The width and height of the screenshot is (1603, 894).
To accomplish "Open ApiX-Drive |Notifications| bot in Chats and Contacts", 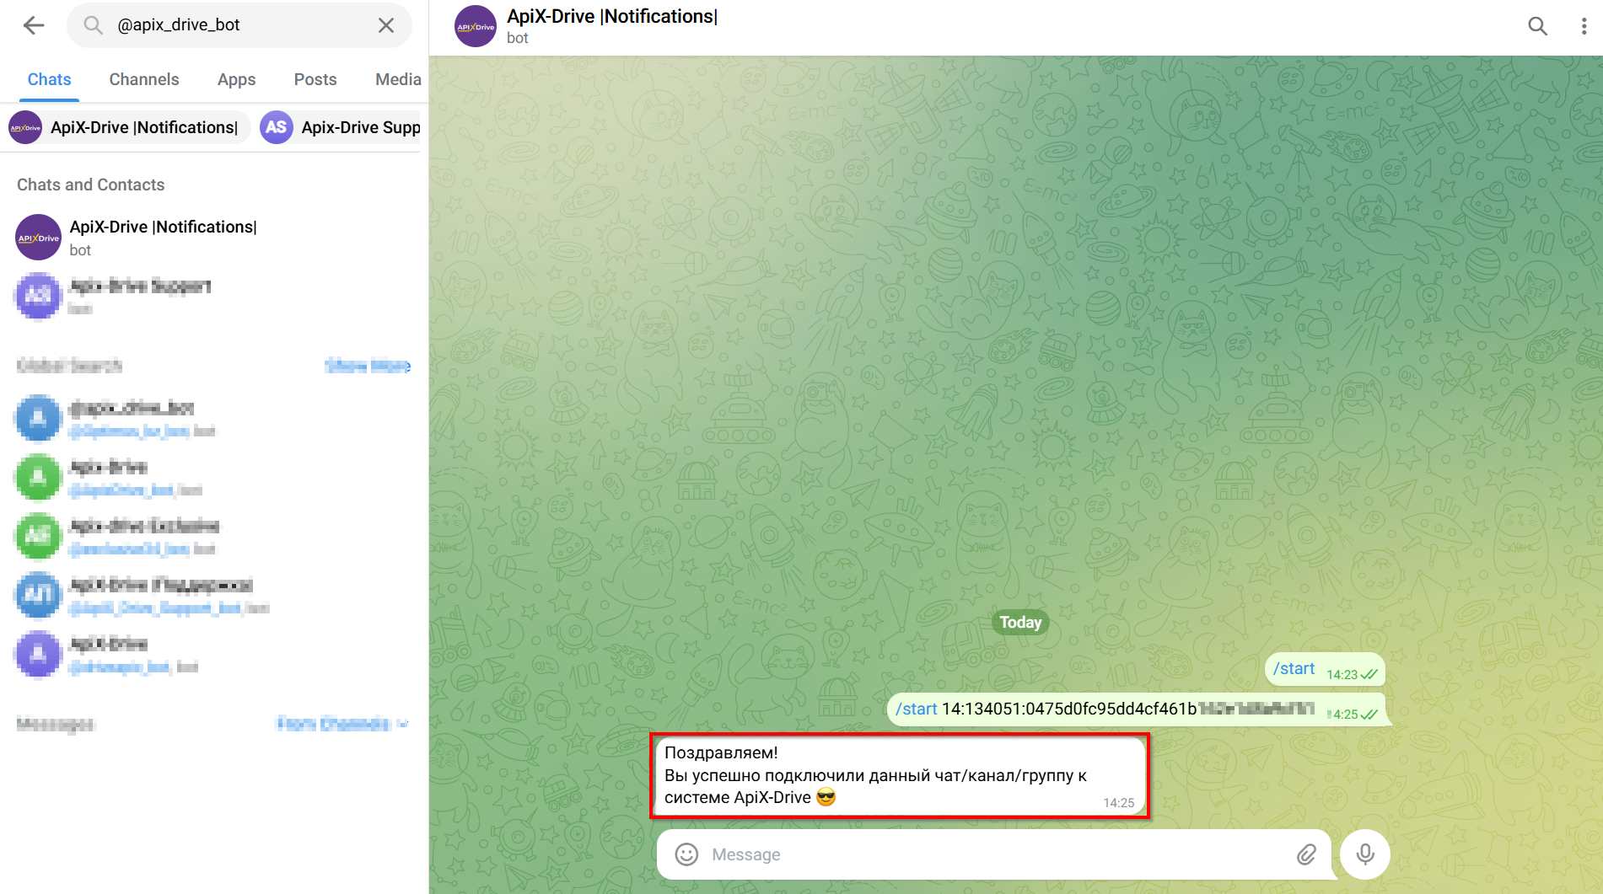I will (x=214, y=238).
